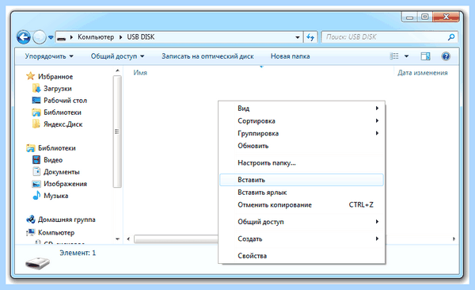Select Компьютер in the navigation pane
Image resolution: width=475 pixels, height=290 pixels.
click(x=56, y=233)
